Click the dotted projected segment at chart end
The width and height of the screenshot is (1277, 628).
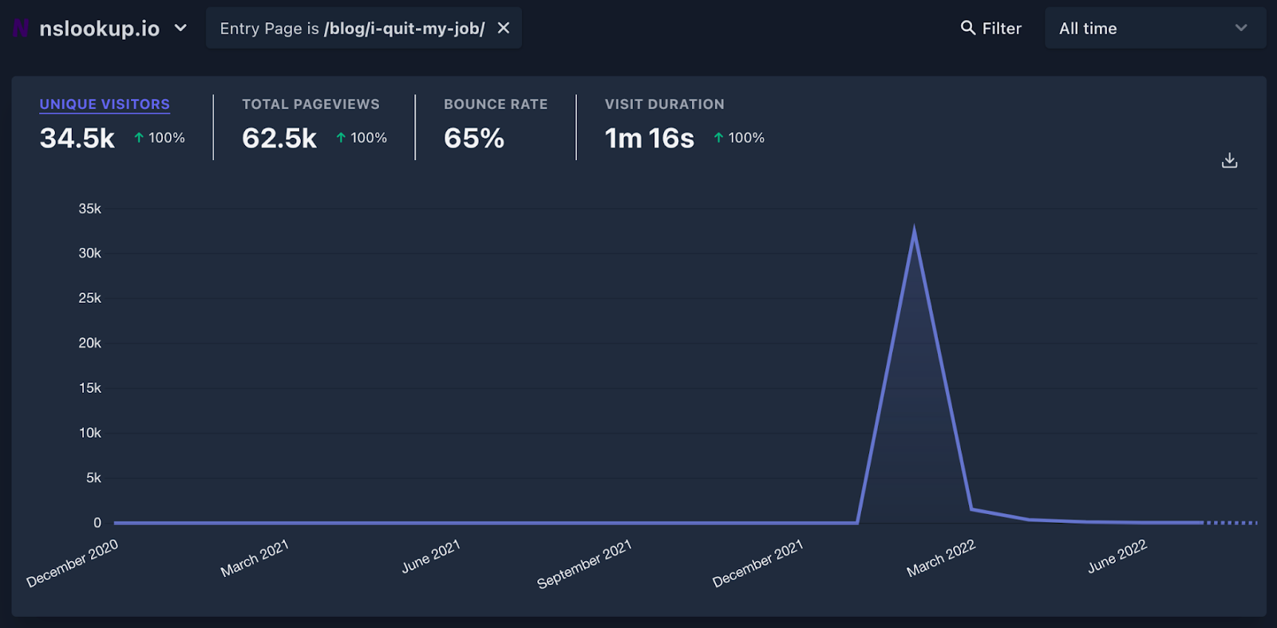pos(1231,523)
